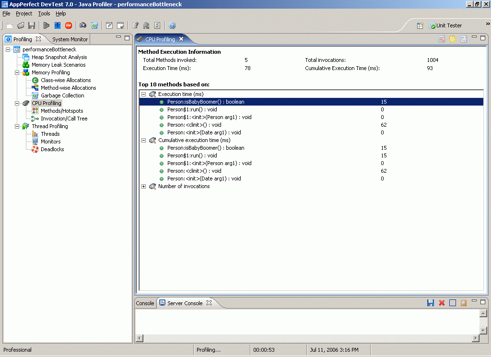Click the Server Console scroll right arrow
The height and width of the screenshot is (357, 491).
pyautogui.click(x=476, y=338)
